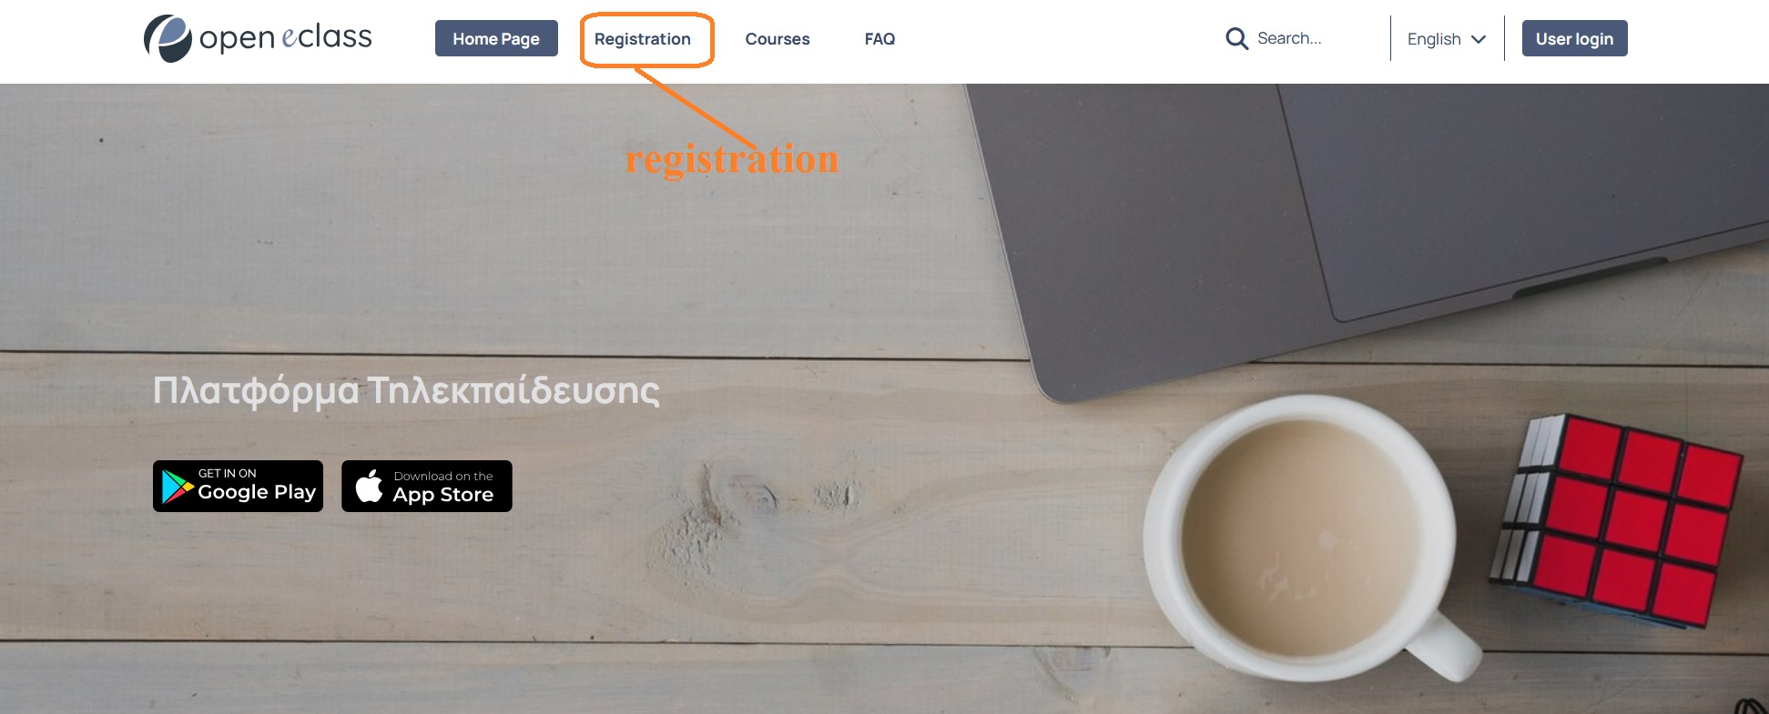1769x714 pixels.
Task: Click the Πλατφόρμα Τηλεκπαίδευσης heading
Action: pos(406,390)
